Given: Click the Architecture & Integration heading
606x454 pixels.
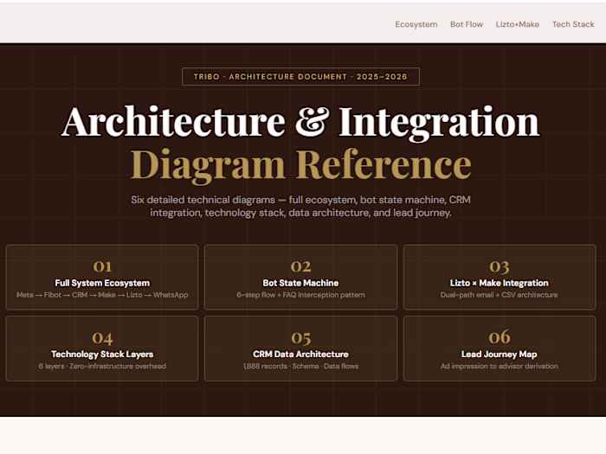Looking at the screenshot, I should (x=300, y=123).
